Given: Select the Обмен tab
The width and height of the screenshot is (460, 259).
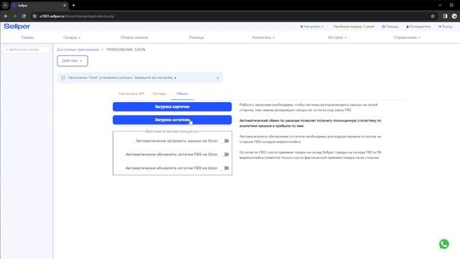Looking at the screenshot, I should click(x=182, y=94).
